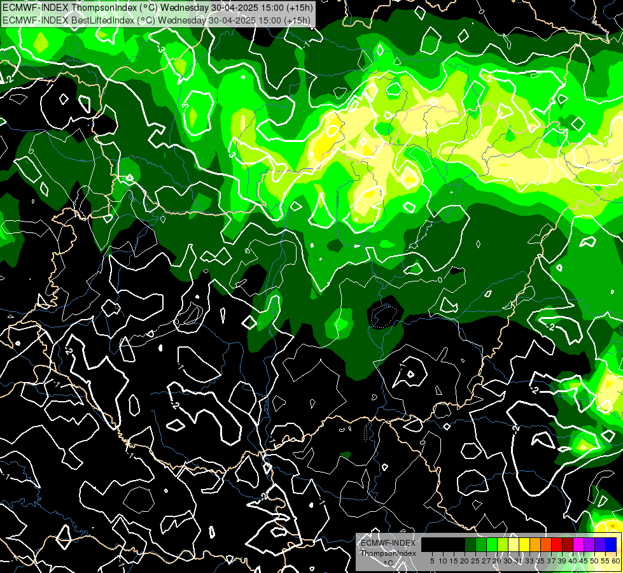
Task: Select the dark red 39–40 legend swatch
Action: (568, 544)
